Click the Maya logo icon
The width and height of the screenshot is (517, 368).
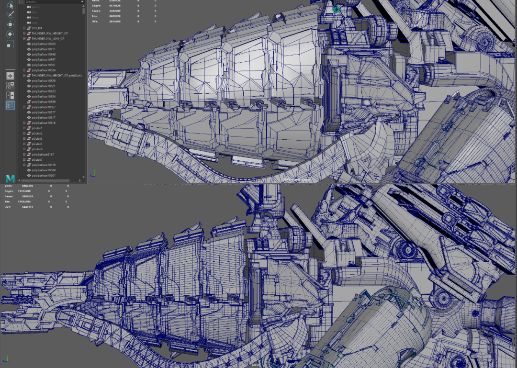pyautogui.click(x=10, y=178)
